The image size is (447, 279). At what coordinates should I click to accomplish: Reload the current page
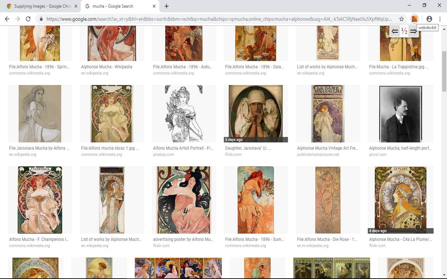(x=28, y=19)
